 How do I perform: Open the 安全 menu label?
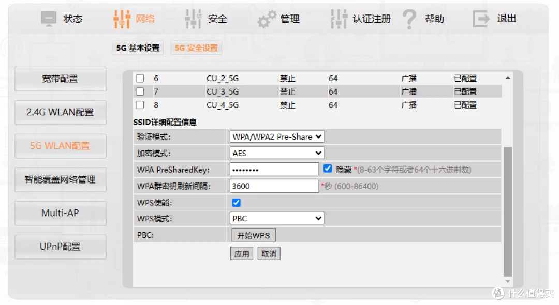(x=217, y=19)
